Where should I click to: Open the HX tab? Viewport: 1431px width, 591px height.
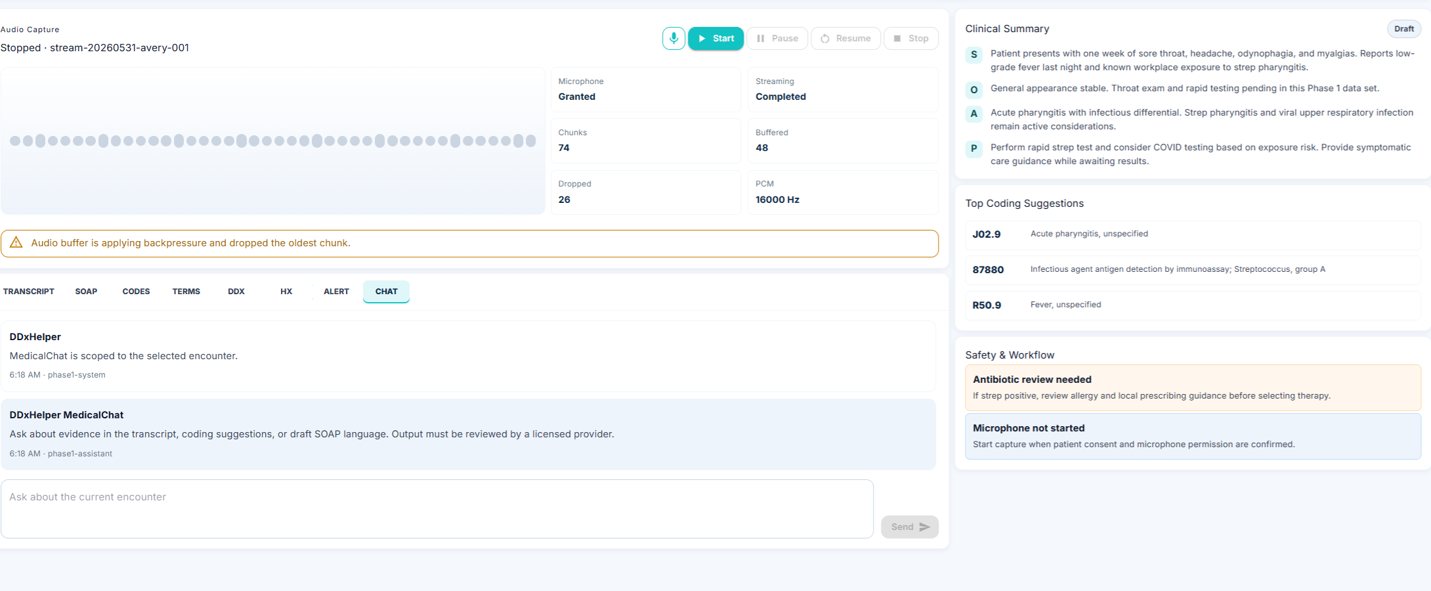click(286, 292)
